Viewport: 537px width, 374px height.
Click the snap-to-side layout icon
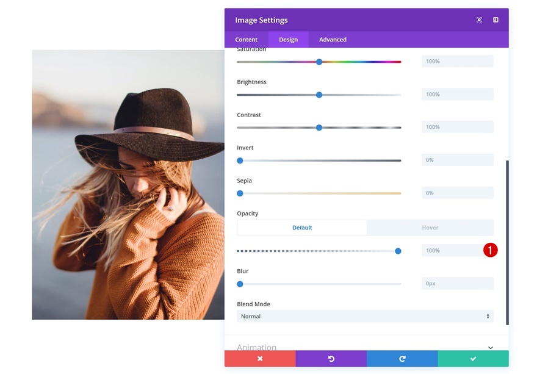pyautogui.click(x=496, y=20)
